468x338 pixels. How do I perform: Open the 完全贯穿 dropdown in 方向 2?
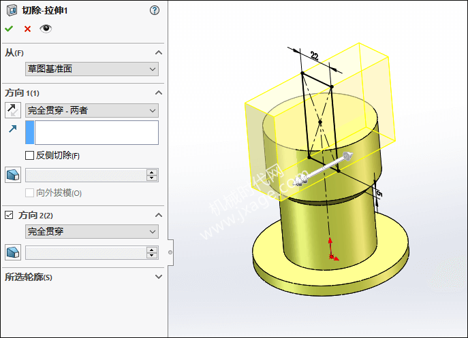click(92, 232)
